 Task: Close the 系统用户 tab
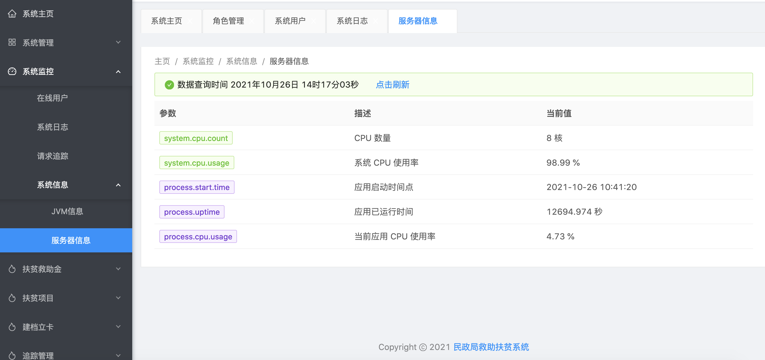(314, 21)
